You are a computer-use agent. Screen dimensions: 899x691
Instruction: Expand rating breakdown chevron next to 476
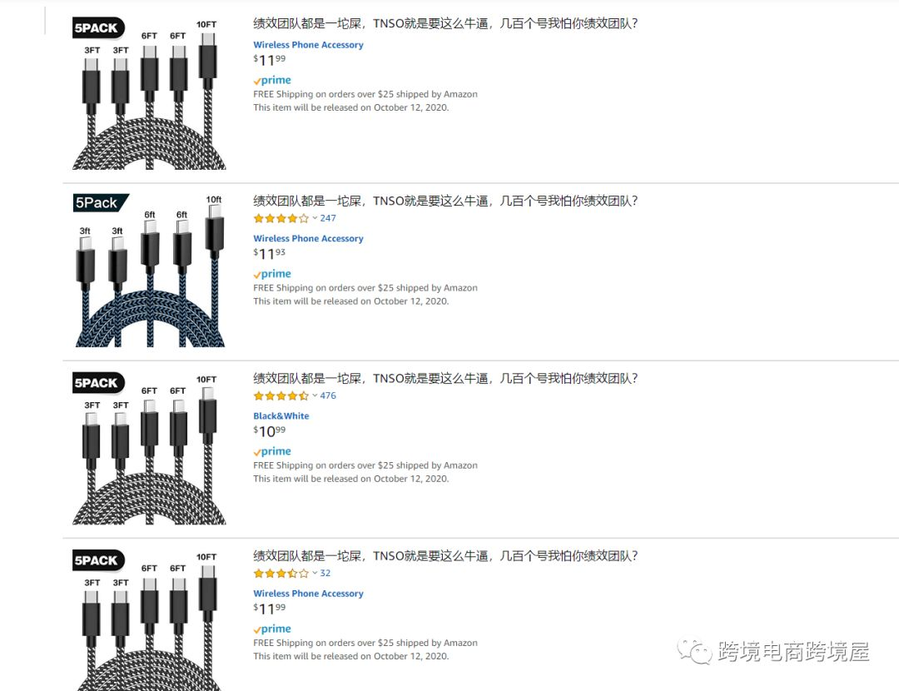[315, 395]
